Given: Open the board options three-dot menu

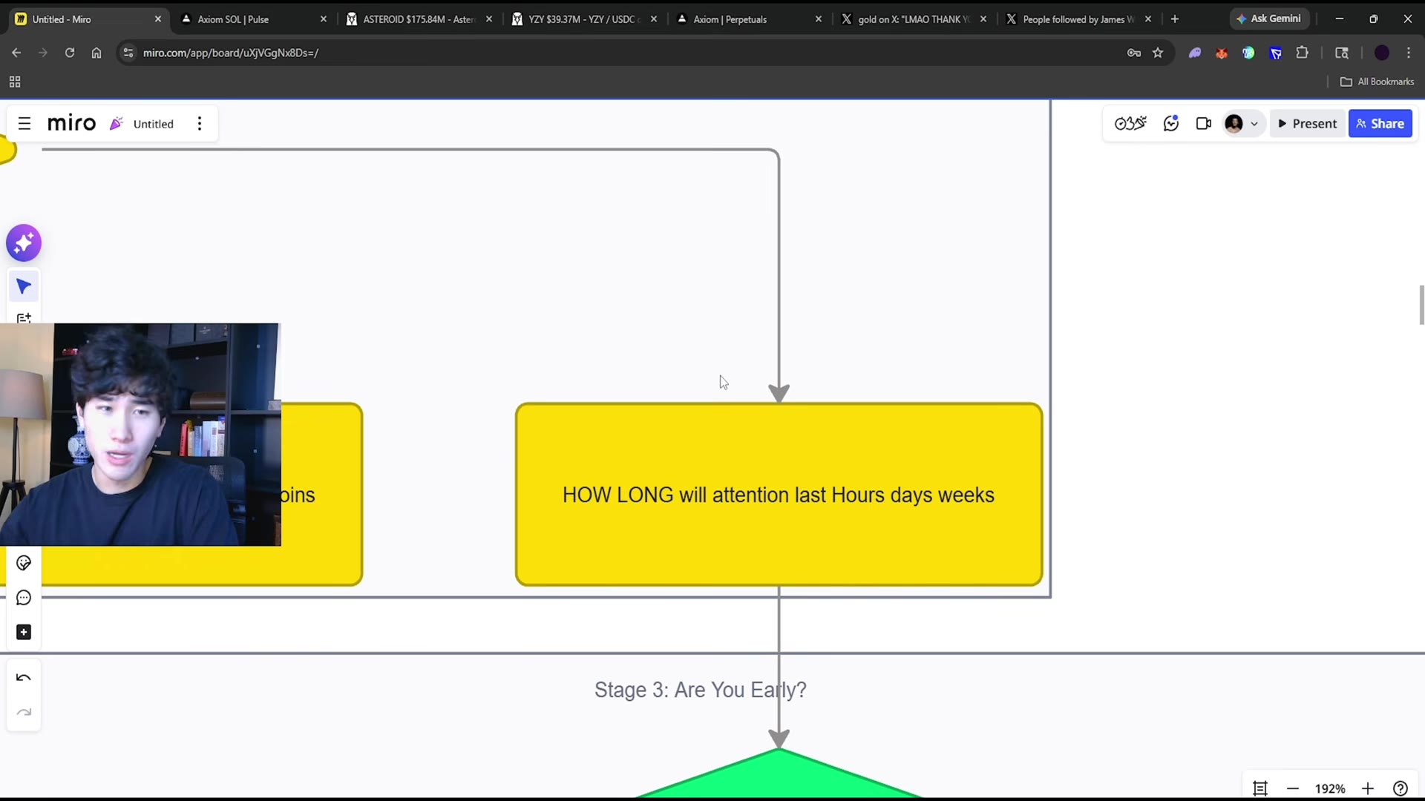Looking at the screenshot, I should coord(200,124).
